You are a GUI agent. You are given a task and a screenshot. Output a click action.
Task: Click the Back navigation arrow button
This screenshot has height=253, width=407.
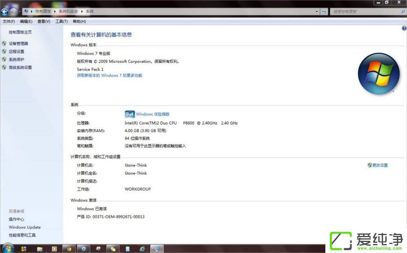pos(5,12)
